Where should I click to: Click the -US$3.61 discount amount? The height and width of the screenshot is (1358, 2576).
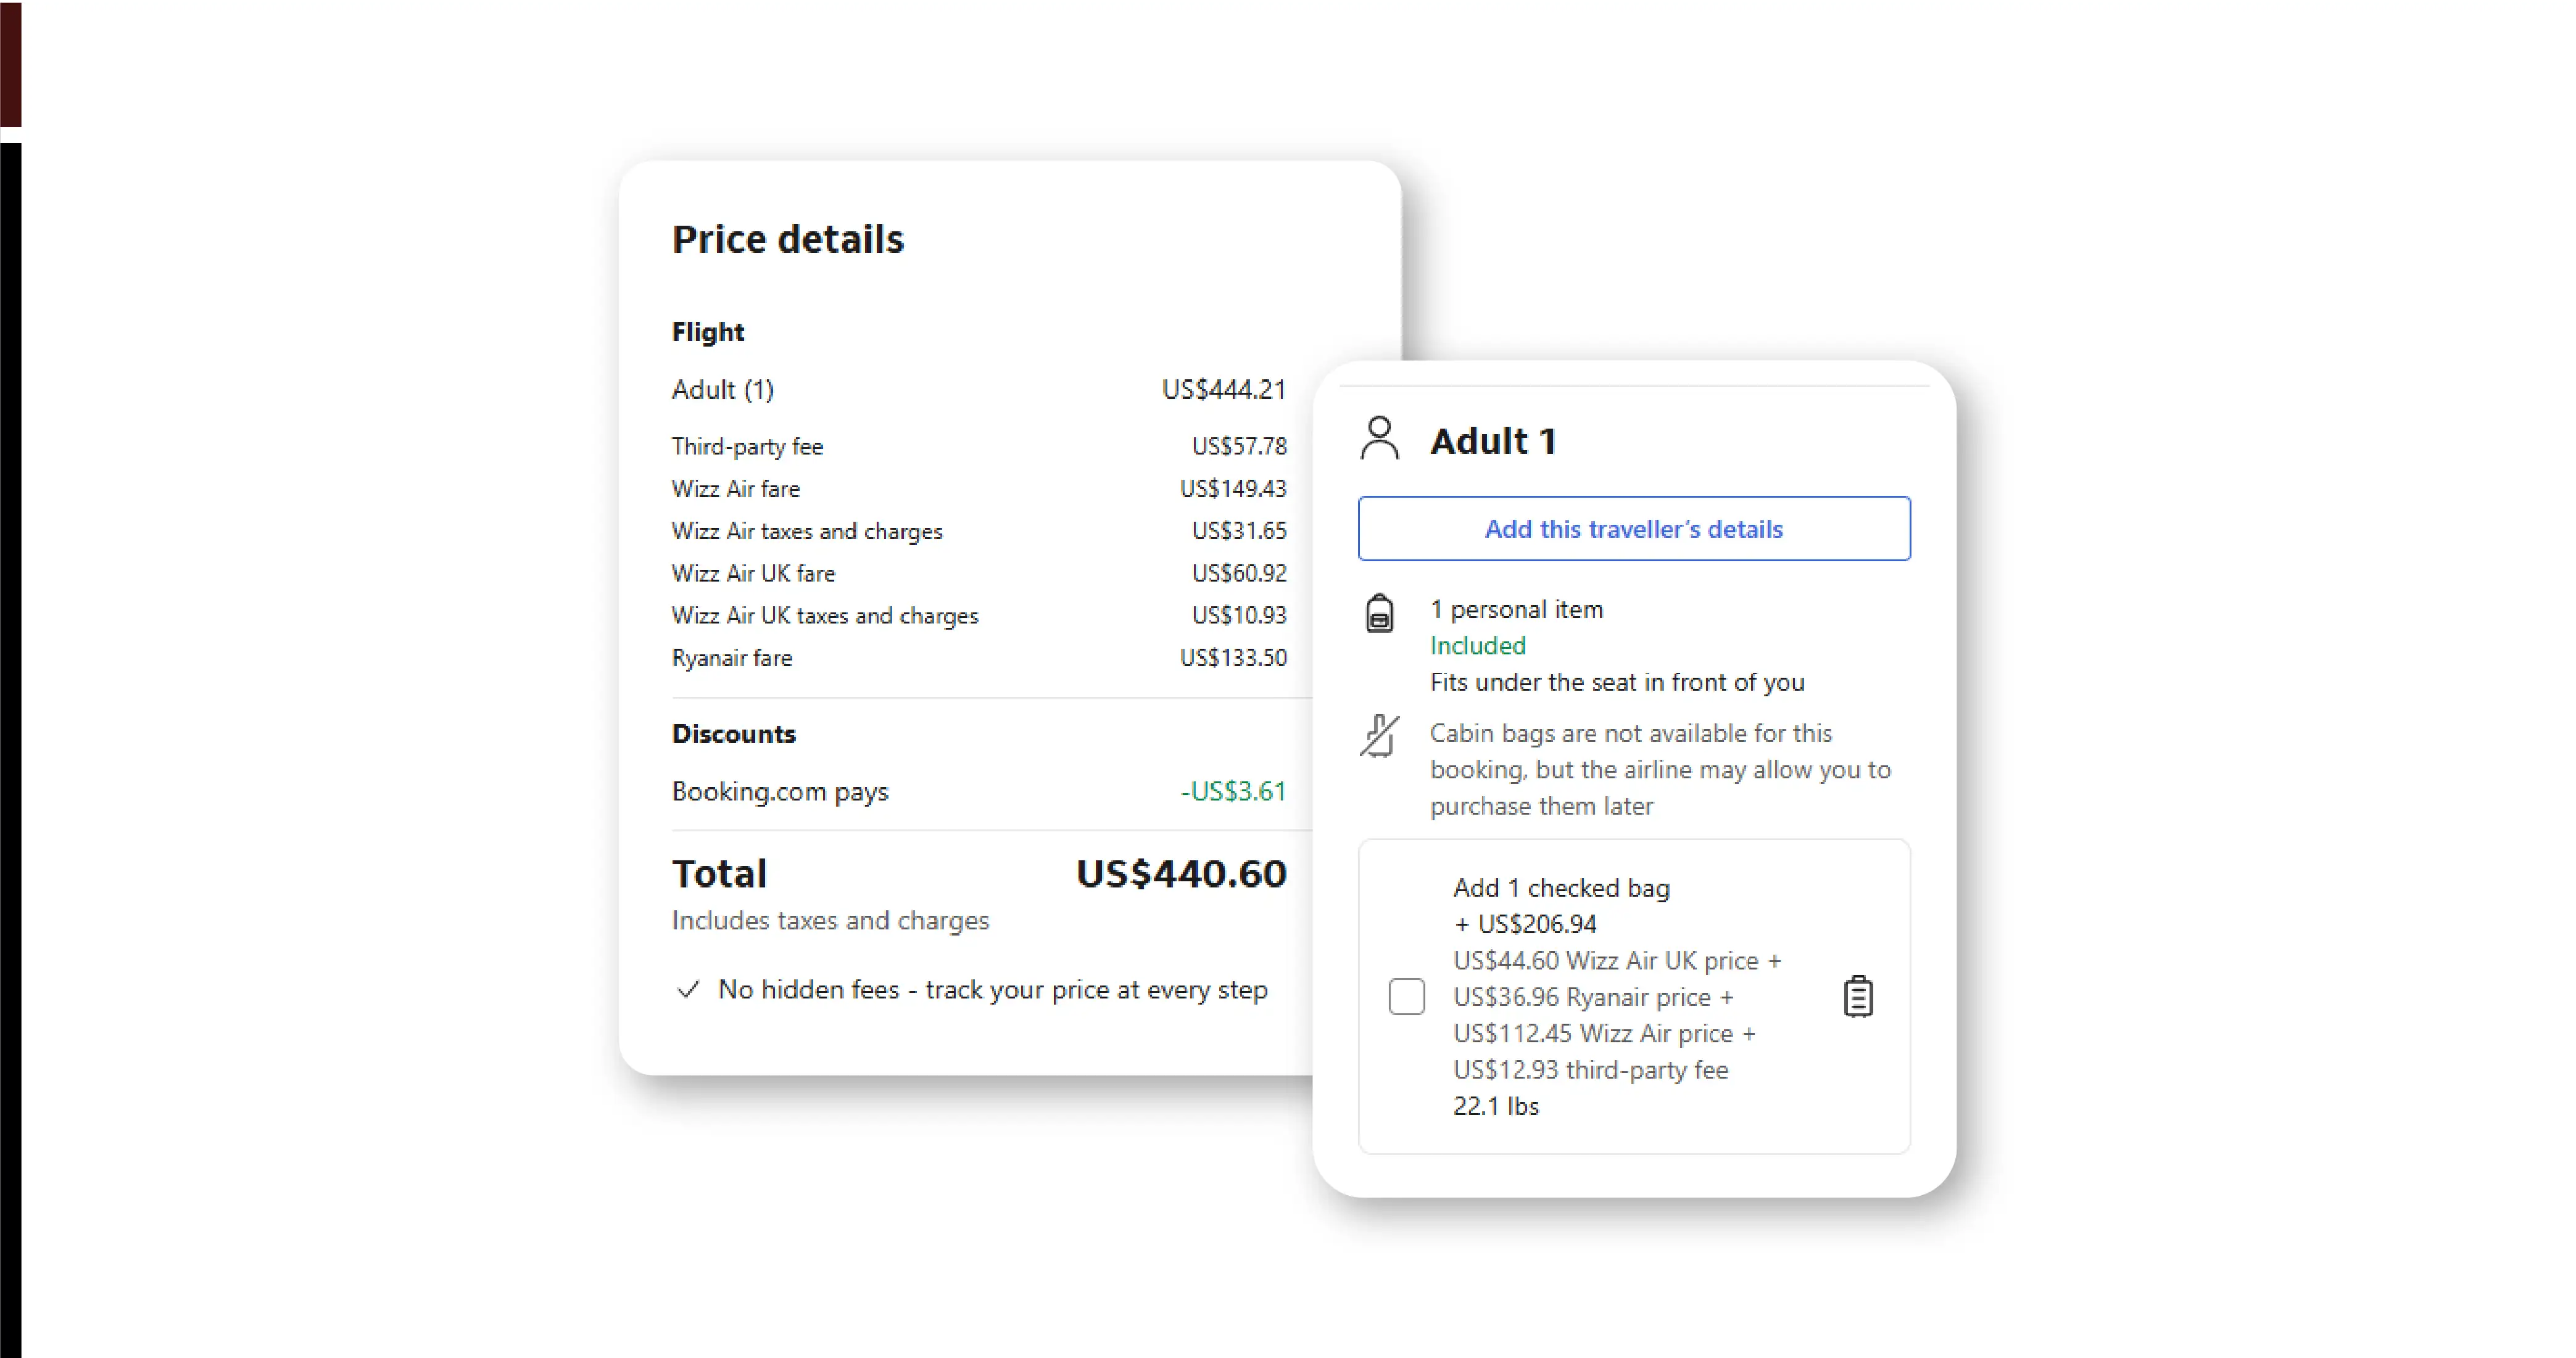[1232, 791]
